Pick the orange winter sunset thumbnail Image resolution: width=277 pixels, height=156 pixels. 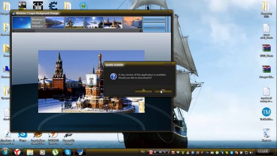133,23
